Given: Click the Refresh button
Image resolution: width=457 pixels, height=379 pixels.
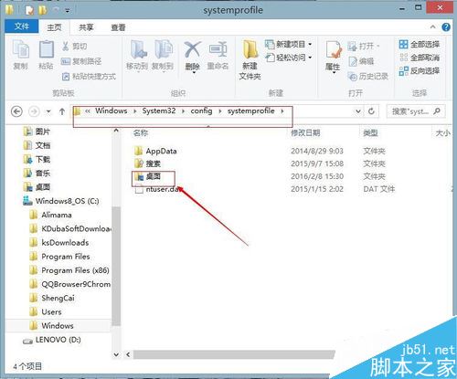Looking at the screenshot, I should pyautogui.click(x=371, y=111).
